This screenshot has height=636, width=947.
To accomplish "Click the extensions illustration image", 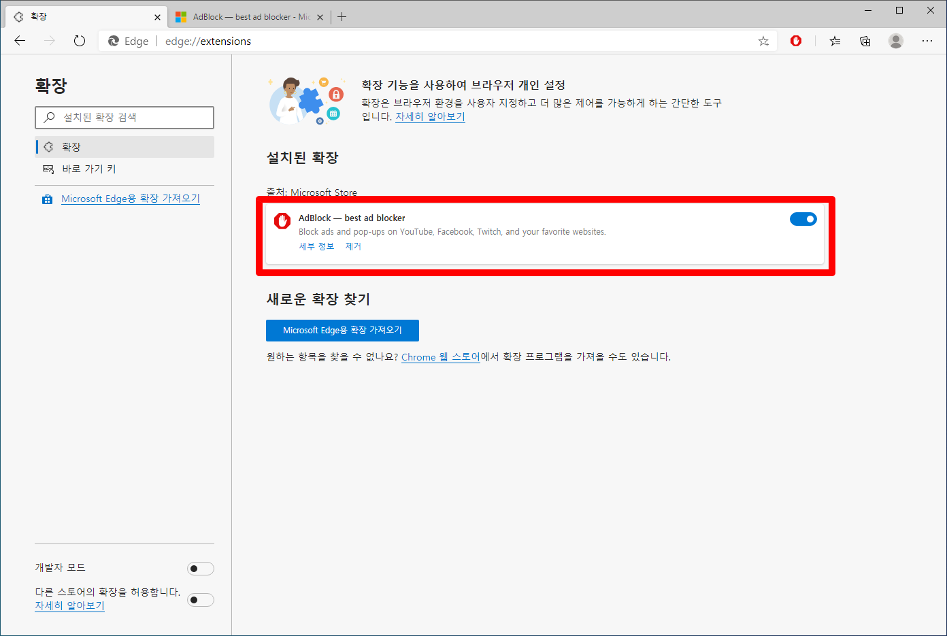I will point(307,101).
